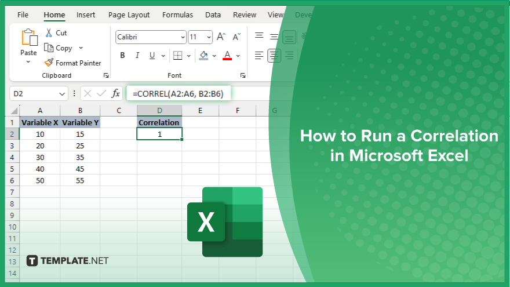Switch to the Insert tab
The width and height of the screenshot is (510, 287).
[x=86, y=15]
